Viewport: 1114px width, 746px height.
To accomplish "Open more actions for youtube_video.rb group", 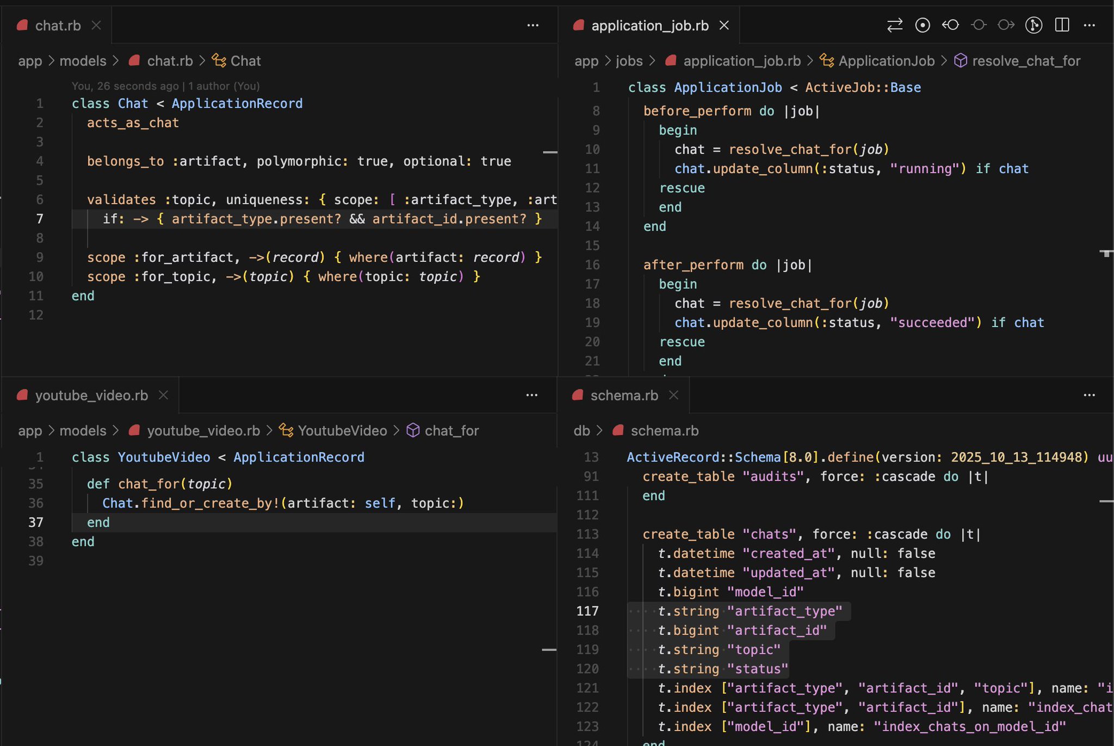I will coord(532,396).
